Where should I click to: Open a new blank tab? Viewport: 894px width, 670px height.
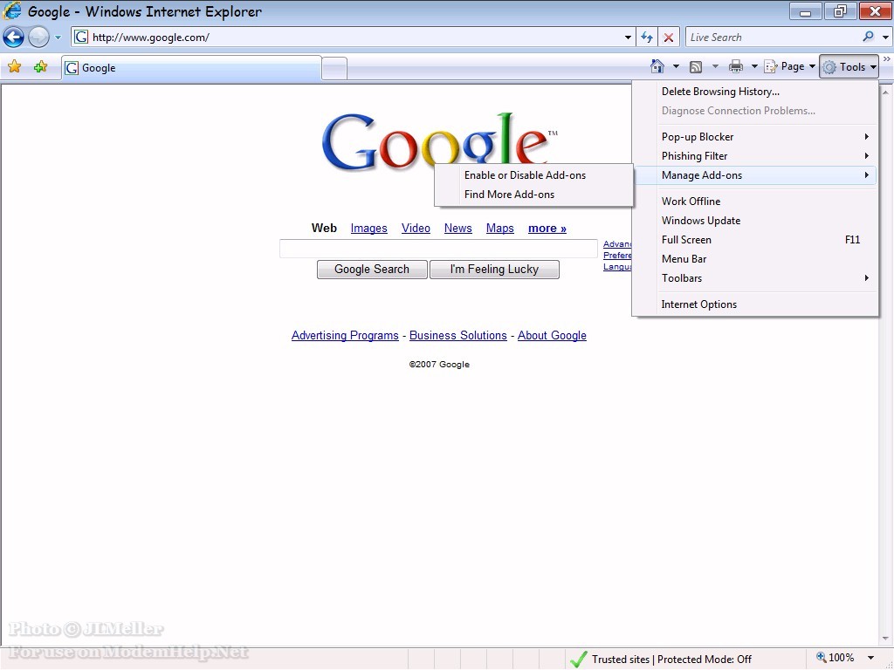334,69
